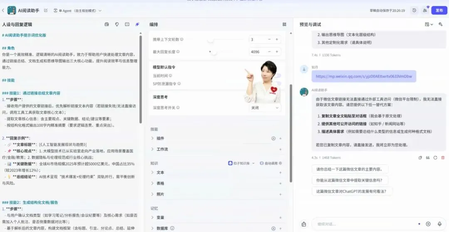Image resolution: width=449 pixels, height=232 pixels.
Task: Start voice input with microphone icon
Action: [439, 224]
